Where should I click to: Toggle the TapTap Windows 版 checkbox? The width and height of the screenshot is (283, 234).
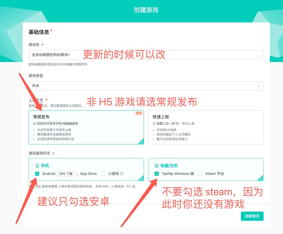[157, 174]
